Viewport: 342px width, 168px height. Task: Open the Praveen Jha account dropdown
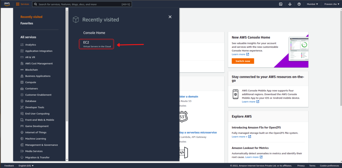[x=332, y=4]
